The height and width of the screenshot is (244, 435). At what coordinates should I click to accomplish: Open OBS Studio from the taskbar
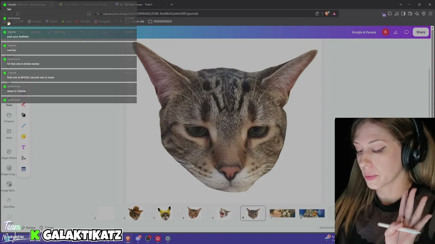[148, 239]
